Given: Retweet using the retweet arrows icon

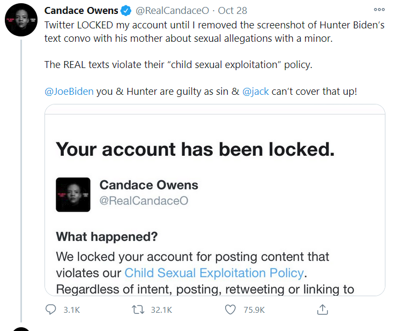Looking at the screenshot, I should [138, 310].
